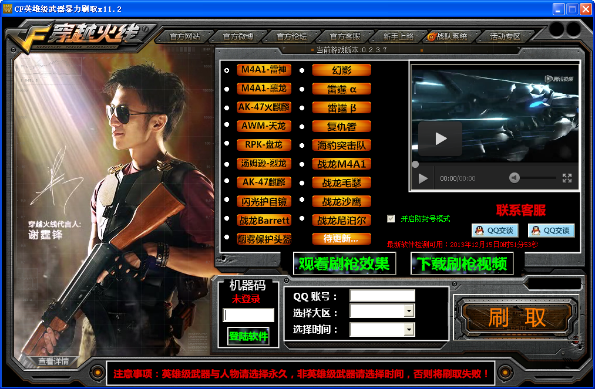Click the M4A1-雷神 weapon button

[264, 70]
